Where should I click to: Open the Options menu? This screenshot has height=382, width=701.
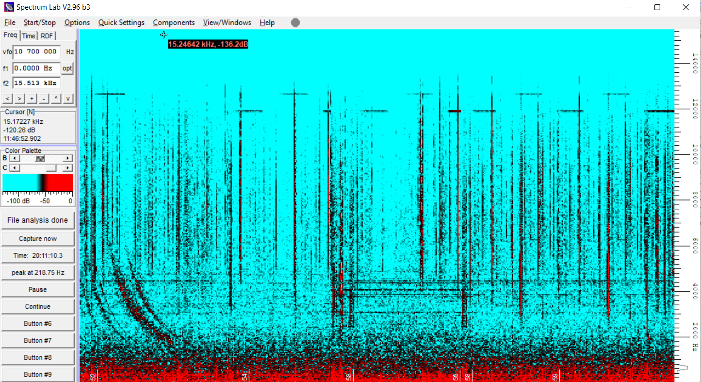77,22
